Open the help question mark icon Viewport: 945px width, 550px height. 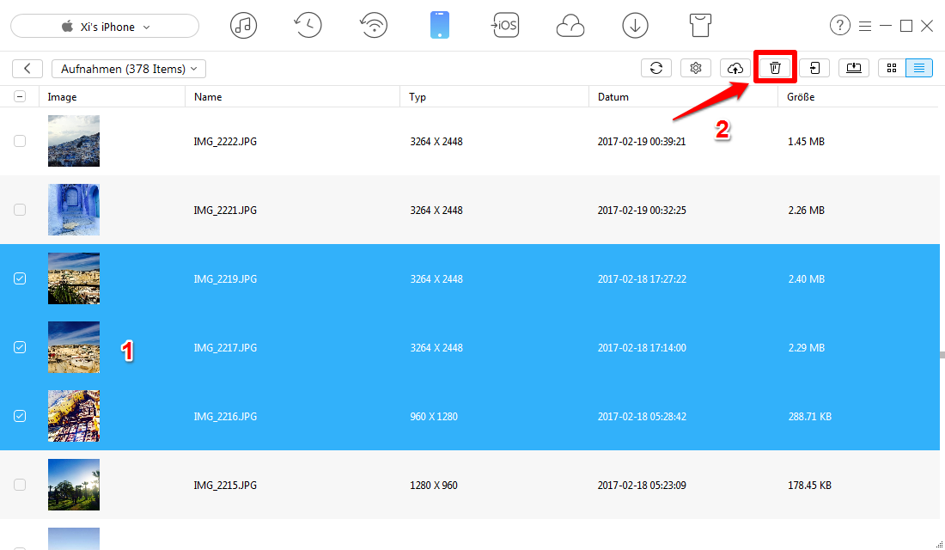coord(840,26)
